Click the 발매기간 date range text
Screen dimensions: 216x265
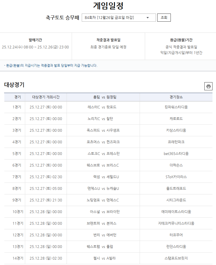click(35, 47)
